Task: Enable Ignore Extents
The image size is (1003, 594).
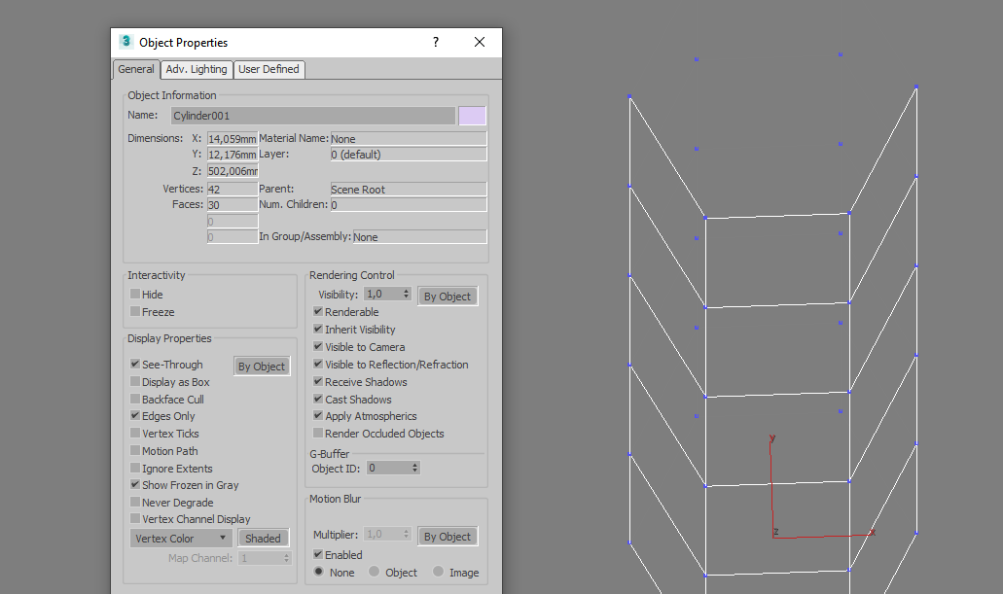Action: tap(135, 468)
